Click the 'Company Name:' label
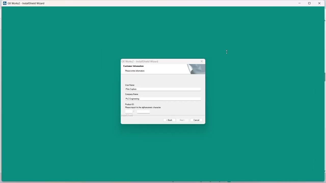Screen dimensions: 326x183 point(132,94)
